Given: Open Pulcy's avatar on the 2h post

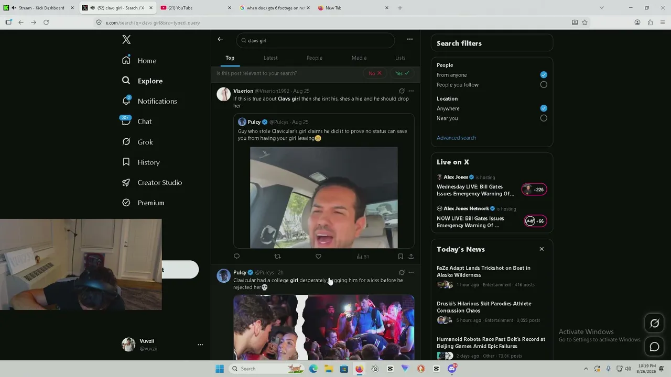Looking at the screenshot, I should tap(224, 276).
